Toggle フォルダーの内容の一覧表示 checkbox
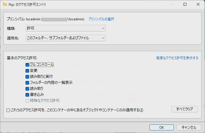The image size is (205, 133). [27, 83]
